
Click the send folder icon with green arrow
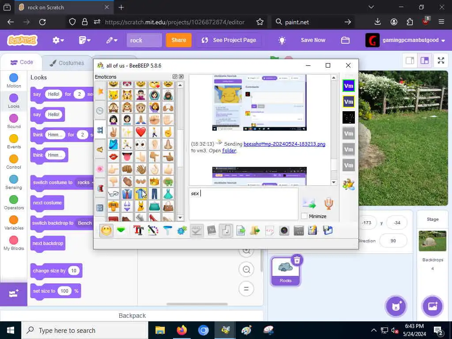point(255,230)
